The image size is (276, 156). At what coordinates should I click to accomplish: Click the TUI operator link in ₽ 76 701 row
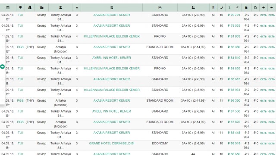[20, 15]
